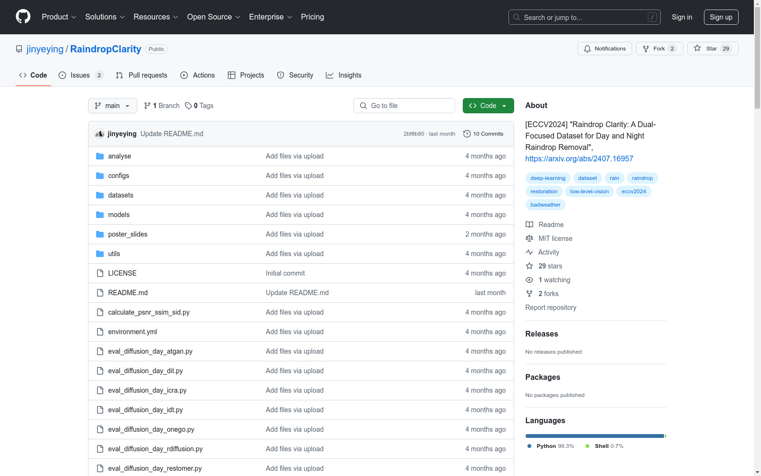Expand the Product navigation menu
Viewport: 761px width, 476px height.
pos(59,17)
